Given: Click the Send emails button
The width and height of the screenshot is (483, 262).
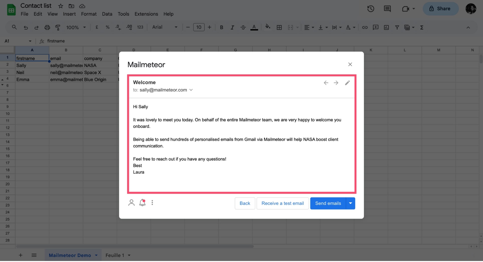Looking at the screenshot, I should [x=328, y=203].
